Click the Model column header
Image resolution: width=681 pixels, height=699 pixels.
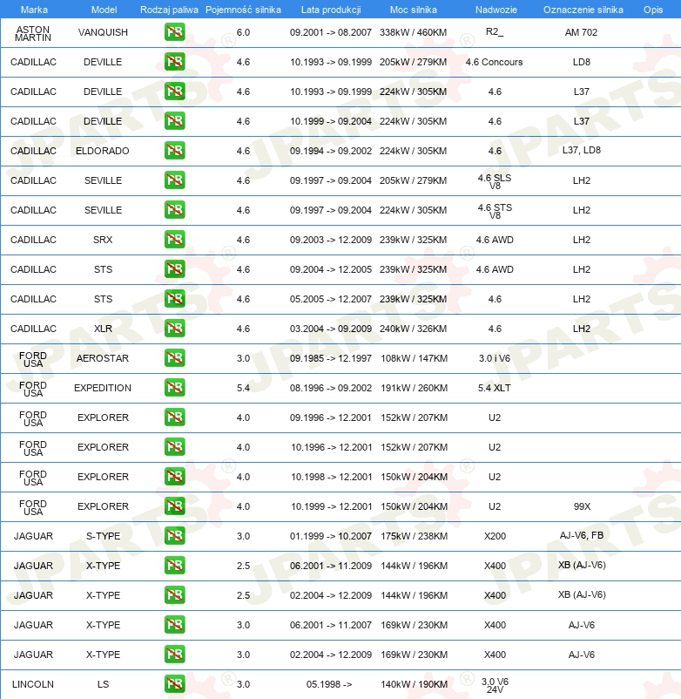tap(104, 10)
